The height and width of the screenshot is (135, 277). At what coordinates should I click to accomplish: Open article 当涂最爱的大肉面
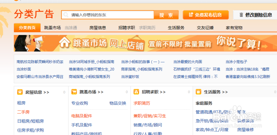click(x=188, y=62)
